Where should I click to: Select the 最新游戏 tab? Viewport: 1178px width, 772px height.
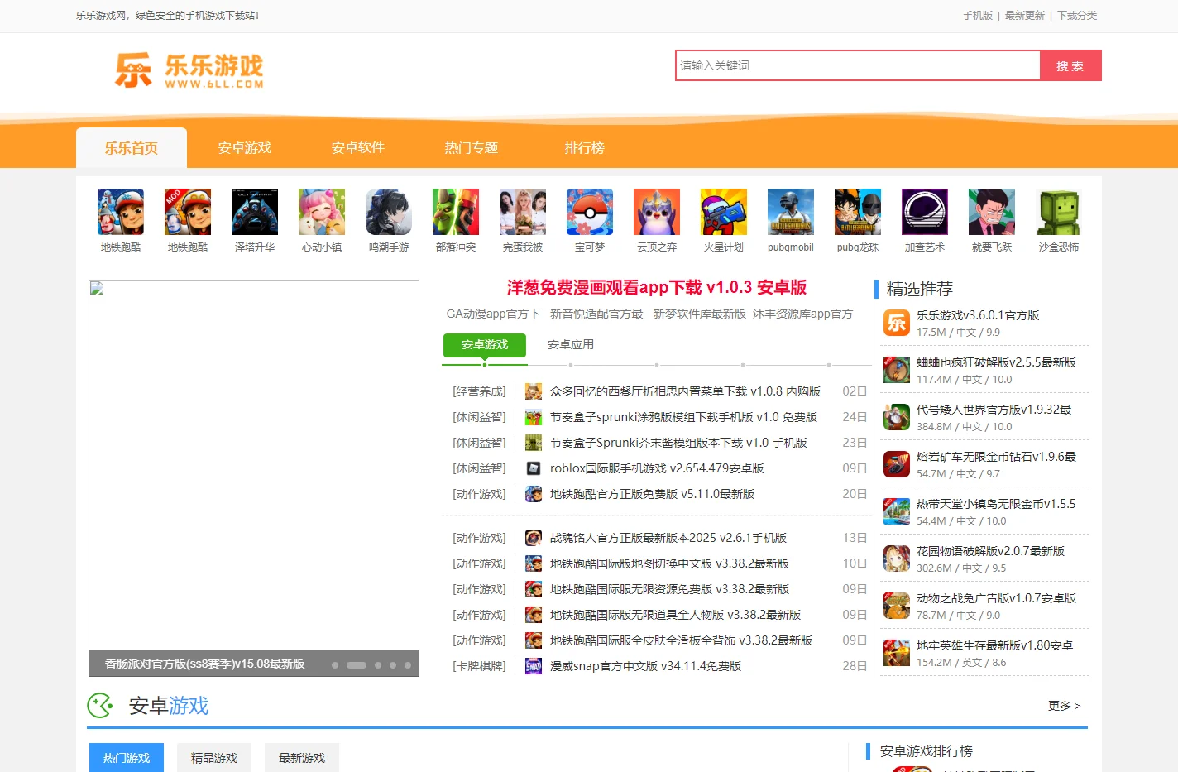click(x=302, y=758)
